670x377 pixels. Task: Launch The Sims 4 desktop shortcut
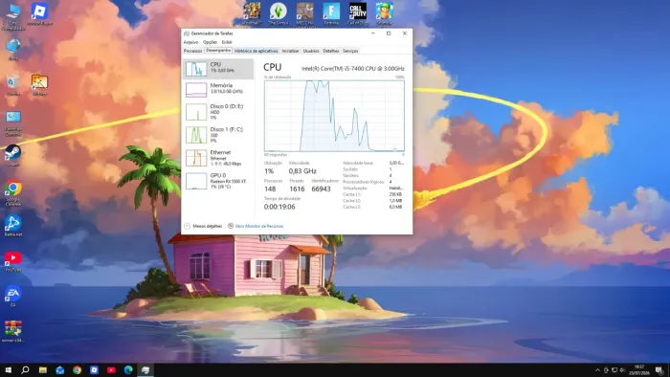[279, 13]
